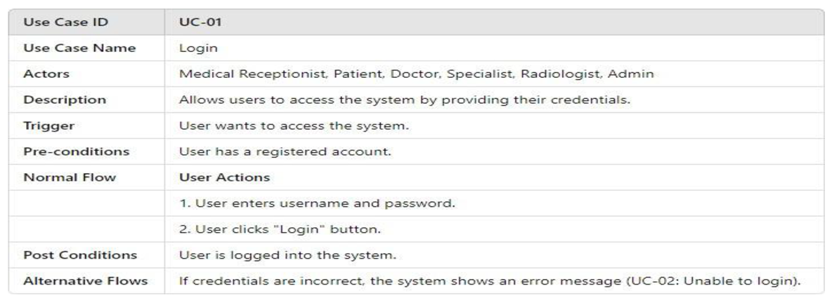The width and height of the screenshot is (832, 300).
Task: Click the "UC-01" value cell
Action: 197,22
